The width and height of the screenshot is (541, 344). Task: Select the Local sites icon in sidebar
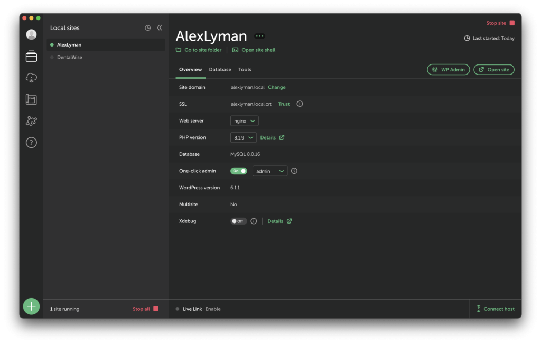point(31,56)
